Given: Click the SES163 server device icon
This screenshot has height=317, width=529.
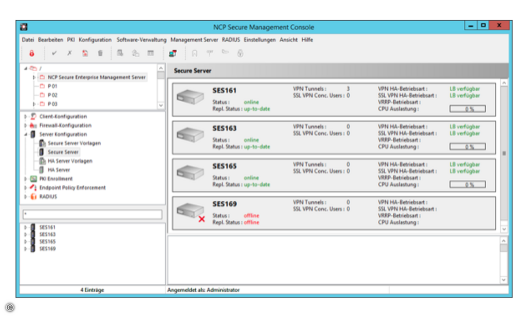Looking at the screenshot, I should tap(190, 135).
